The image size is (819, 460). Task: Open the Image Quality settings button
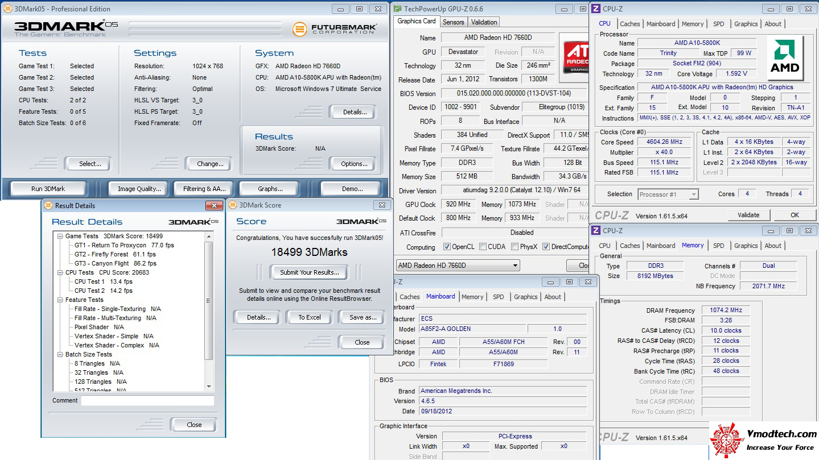(x=139, y=189)
